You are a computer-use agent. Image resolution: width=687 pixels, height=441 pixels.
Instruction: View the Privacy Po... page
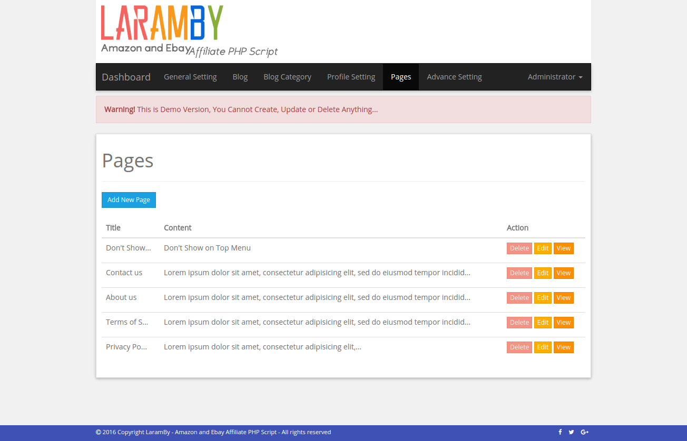pyautogui.click(x=564, y=347)
